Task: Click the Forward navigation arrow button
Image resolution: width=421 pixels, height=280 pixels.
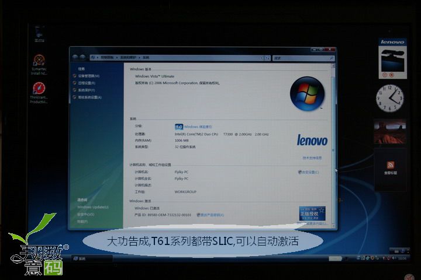Action: click(82, 57)
